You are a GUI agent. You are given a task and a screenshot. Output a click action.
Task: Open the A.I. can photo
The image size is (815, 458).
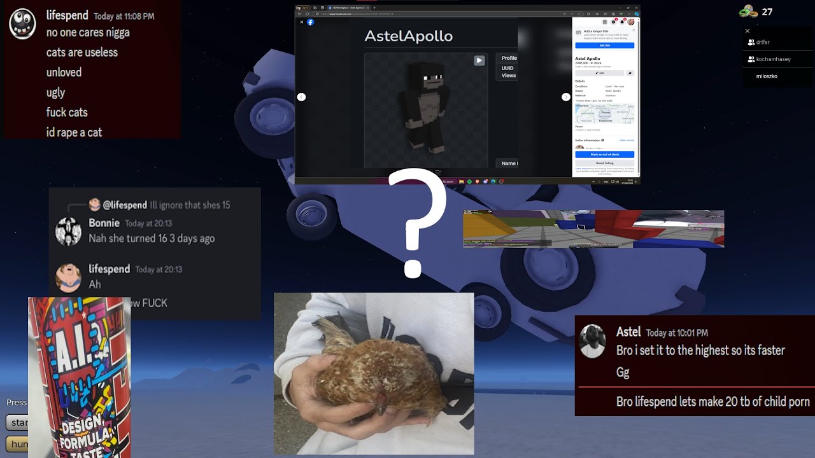pos(80,377)
